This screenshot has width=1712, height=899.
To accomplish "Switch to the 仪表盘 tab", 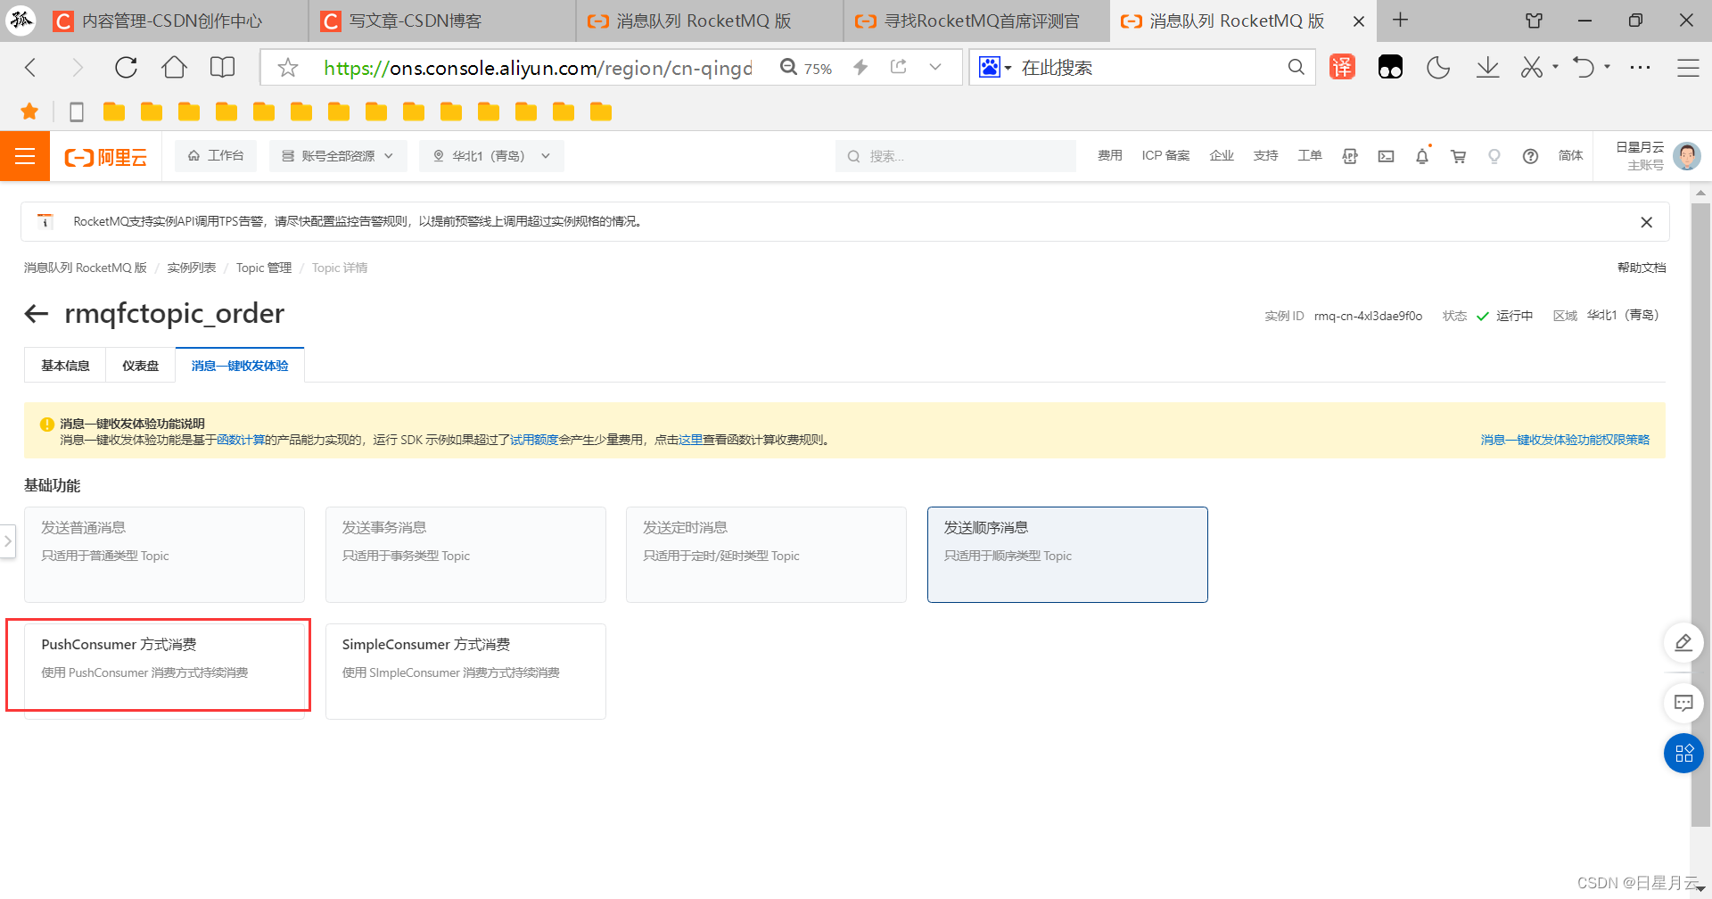I will coord(141,366).
